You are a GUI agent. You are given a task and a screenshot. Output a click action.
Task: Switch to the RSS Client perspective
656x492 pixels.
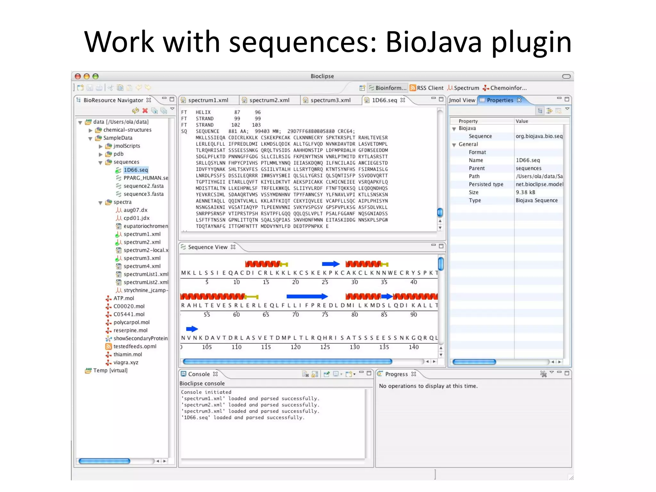pyautogui.click(x=426, y=88)
